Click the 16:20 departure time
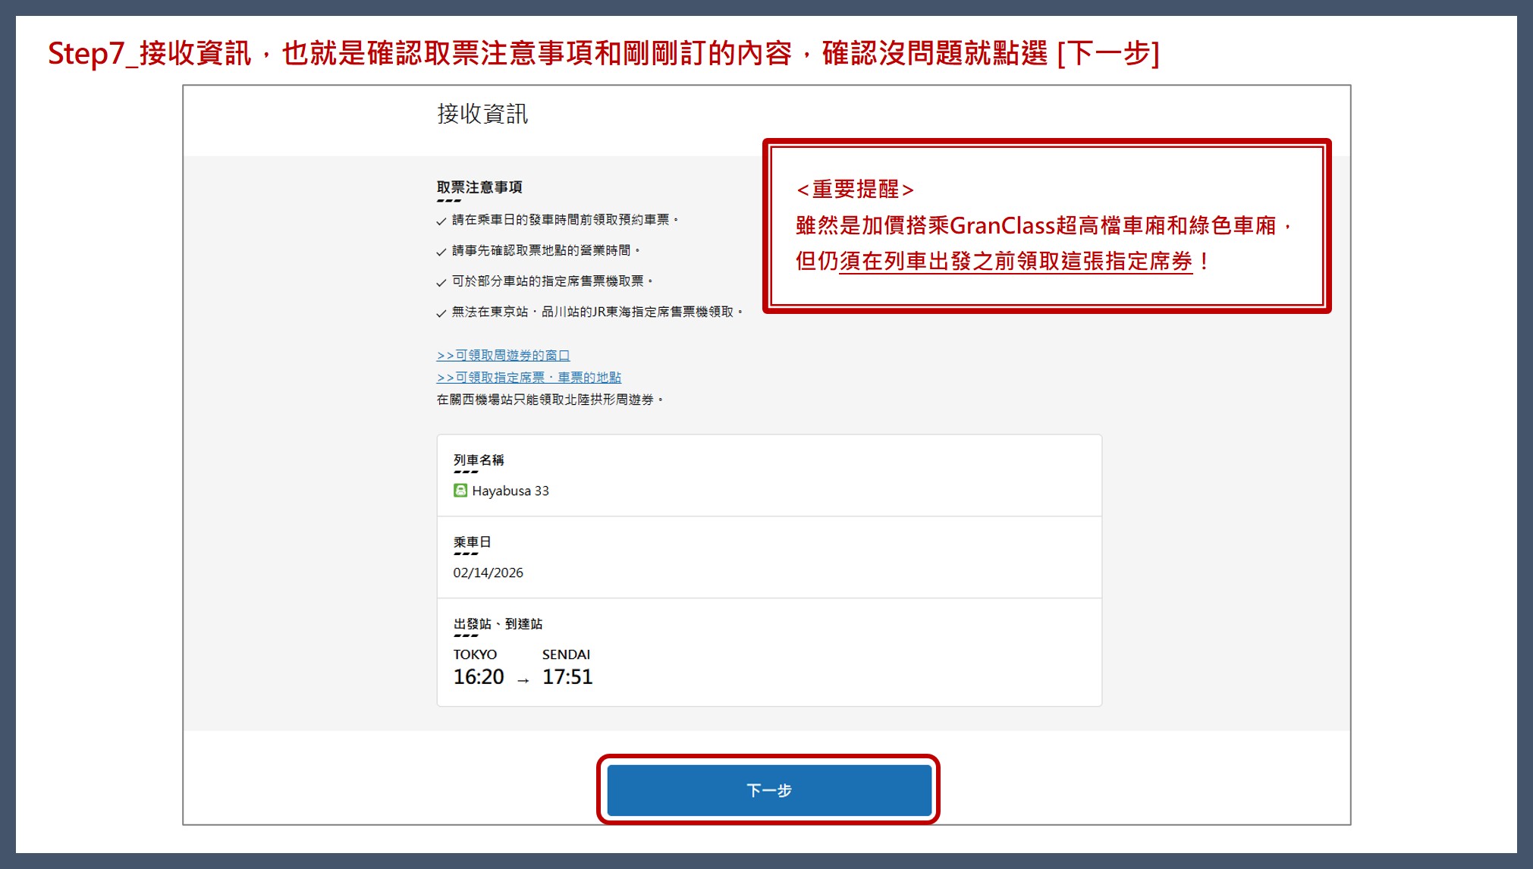This screenshot has height=869, width=1533. point(478,676)
